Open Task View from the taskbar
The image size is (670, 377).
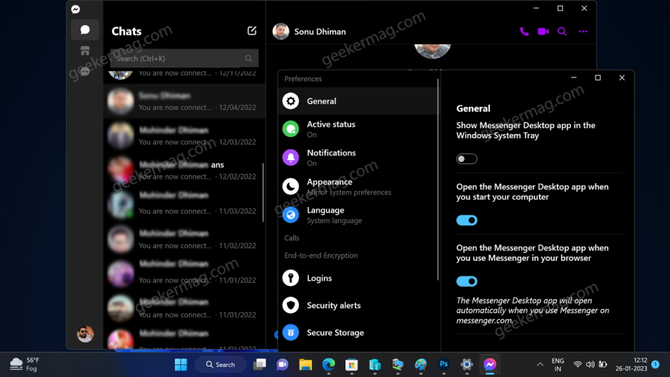259,365
